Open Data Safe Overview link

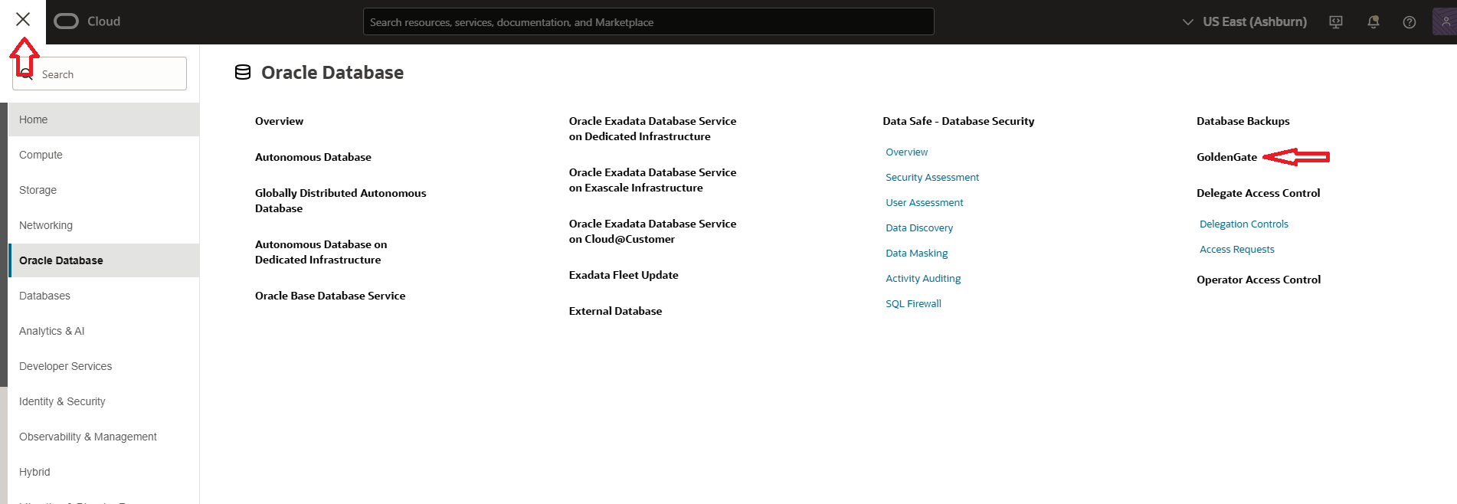point(906,152)
